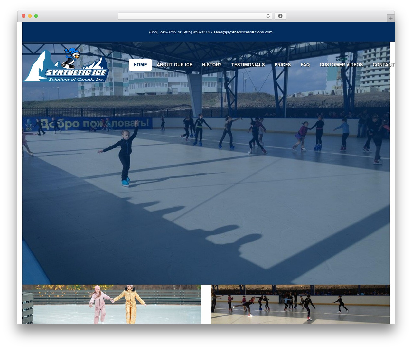Open the FAQ menu link
Viewport: 412px width, 349px height.
[x=305, y=65]
